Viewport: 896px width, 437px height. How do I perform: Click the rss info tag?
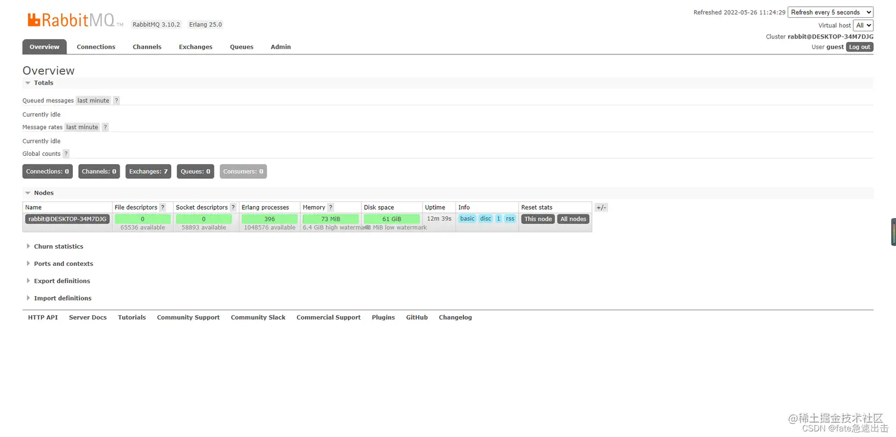510,218
